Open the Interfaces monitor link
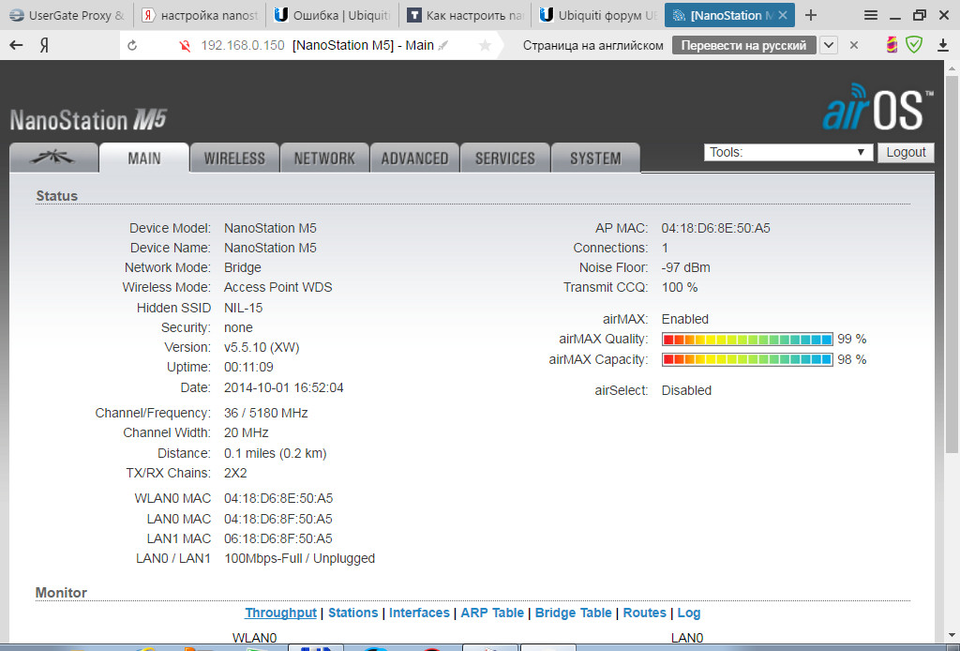The height and width of the screenshot is (651, 960). (x=419, y=613)
